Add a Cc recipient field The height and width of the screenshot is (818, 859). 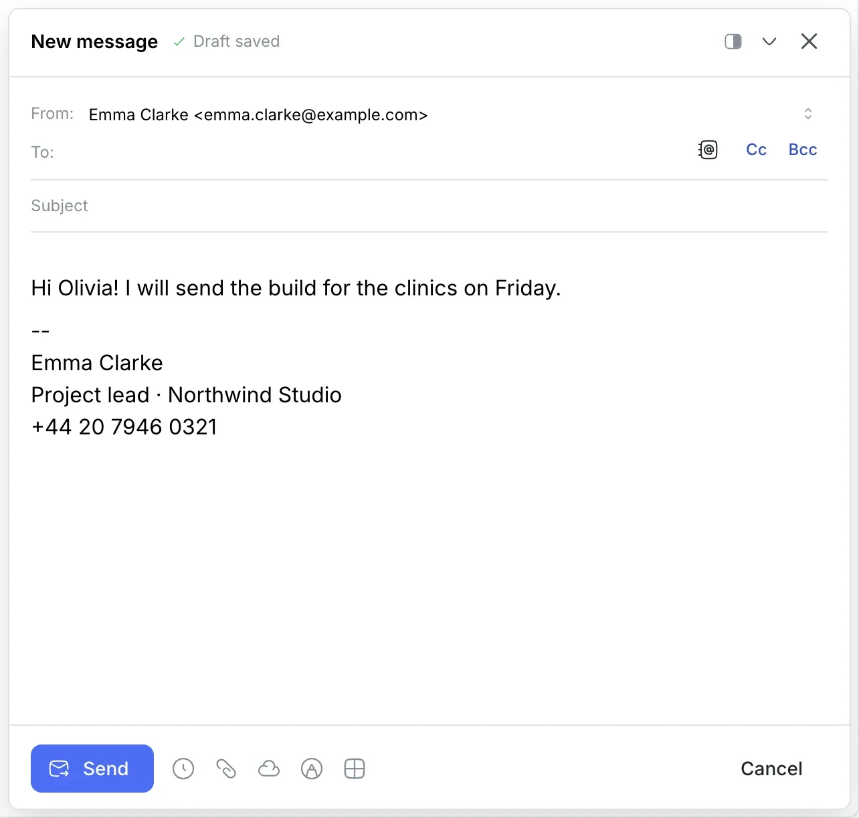(757, 150)
